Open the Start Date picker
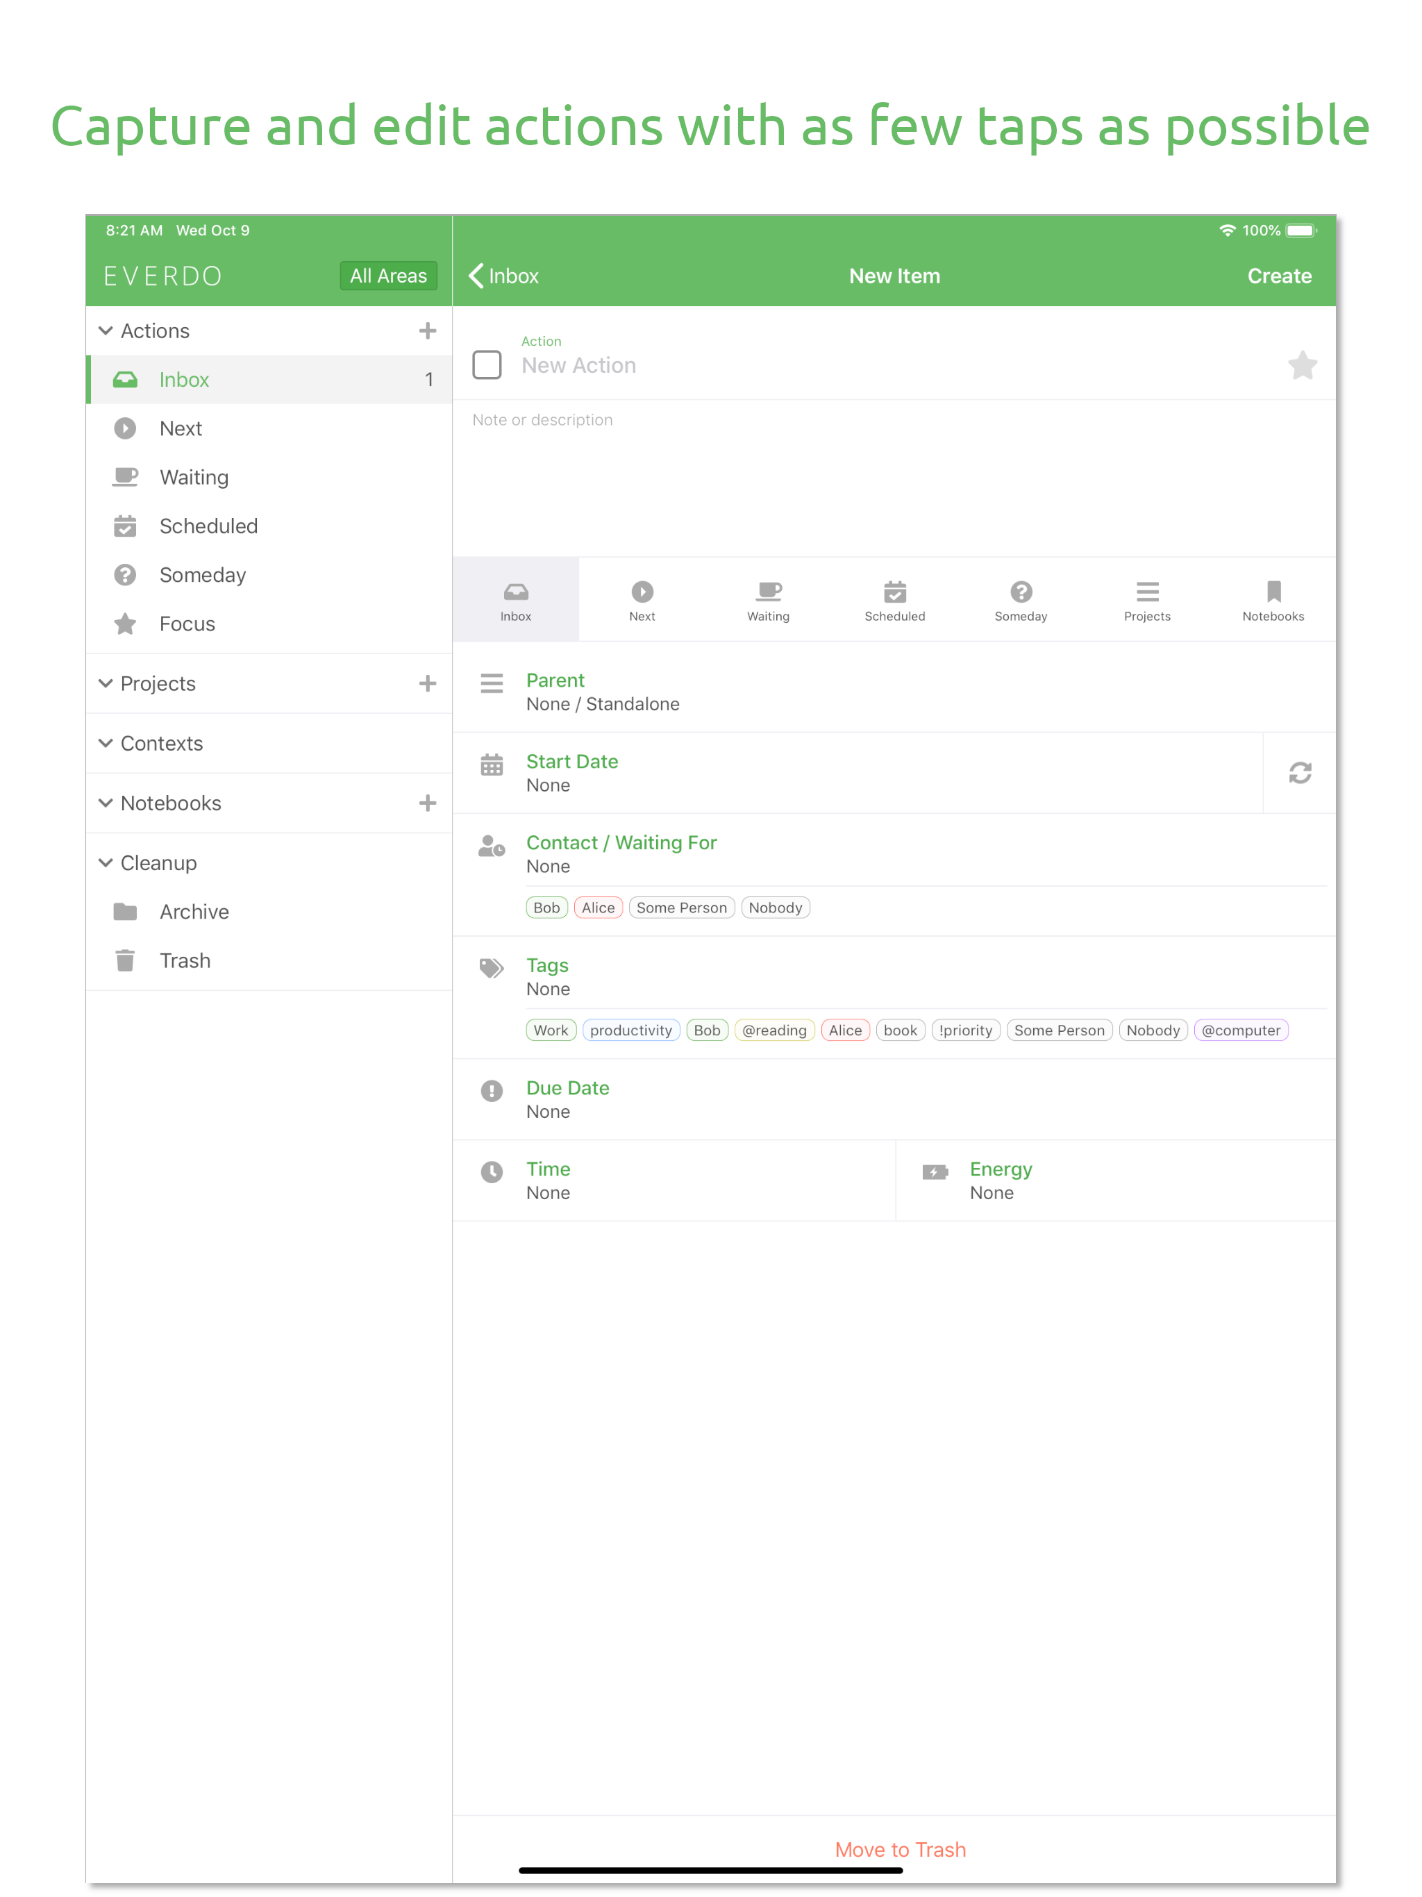The width and height of the screenshot is (1422, 1897). pos(858,773)
